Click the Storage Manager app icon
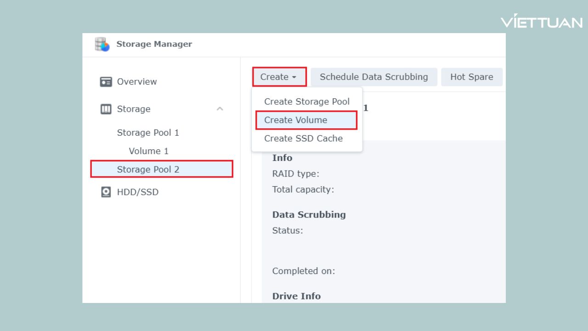This screenshot has width=588, height=331. coord(102,44)
